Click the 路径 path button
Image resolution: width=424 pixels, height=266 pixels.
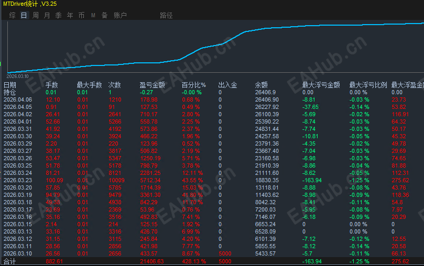click(166, 15)
